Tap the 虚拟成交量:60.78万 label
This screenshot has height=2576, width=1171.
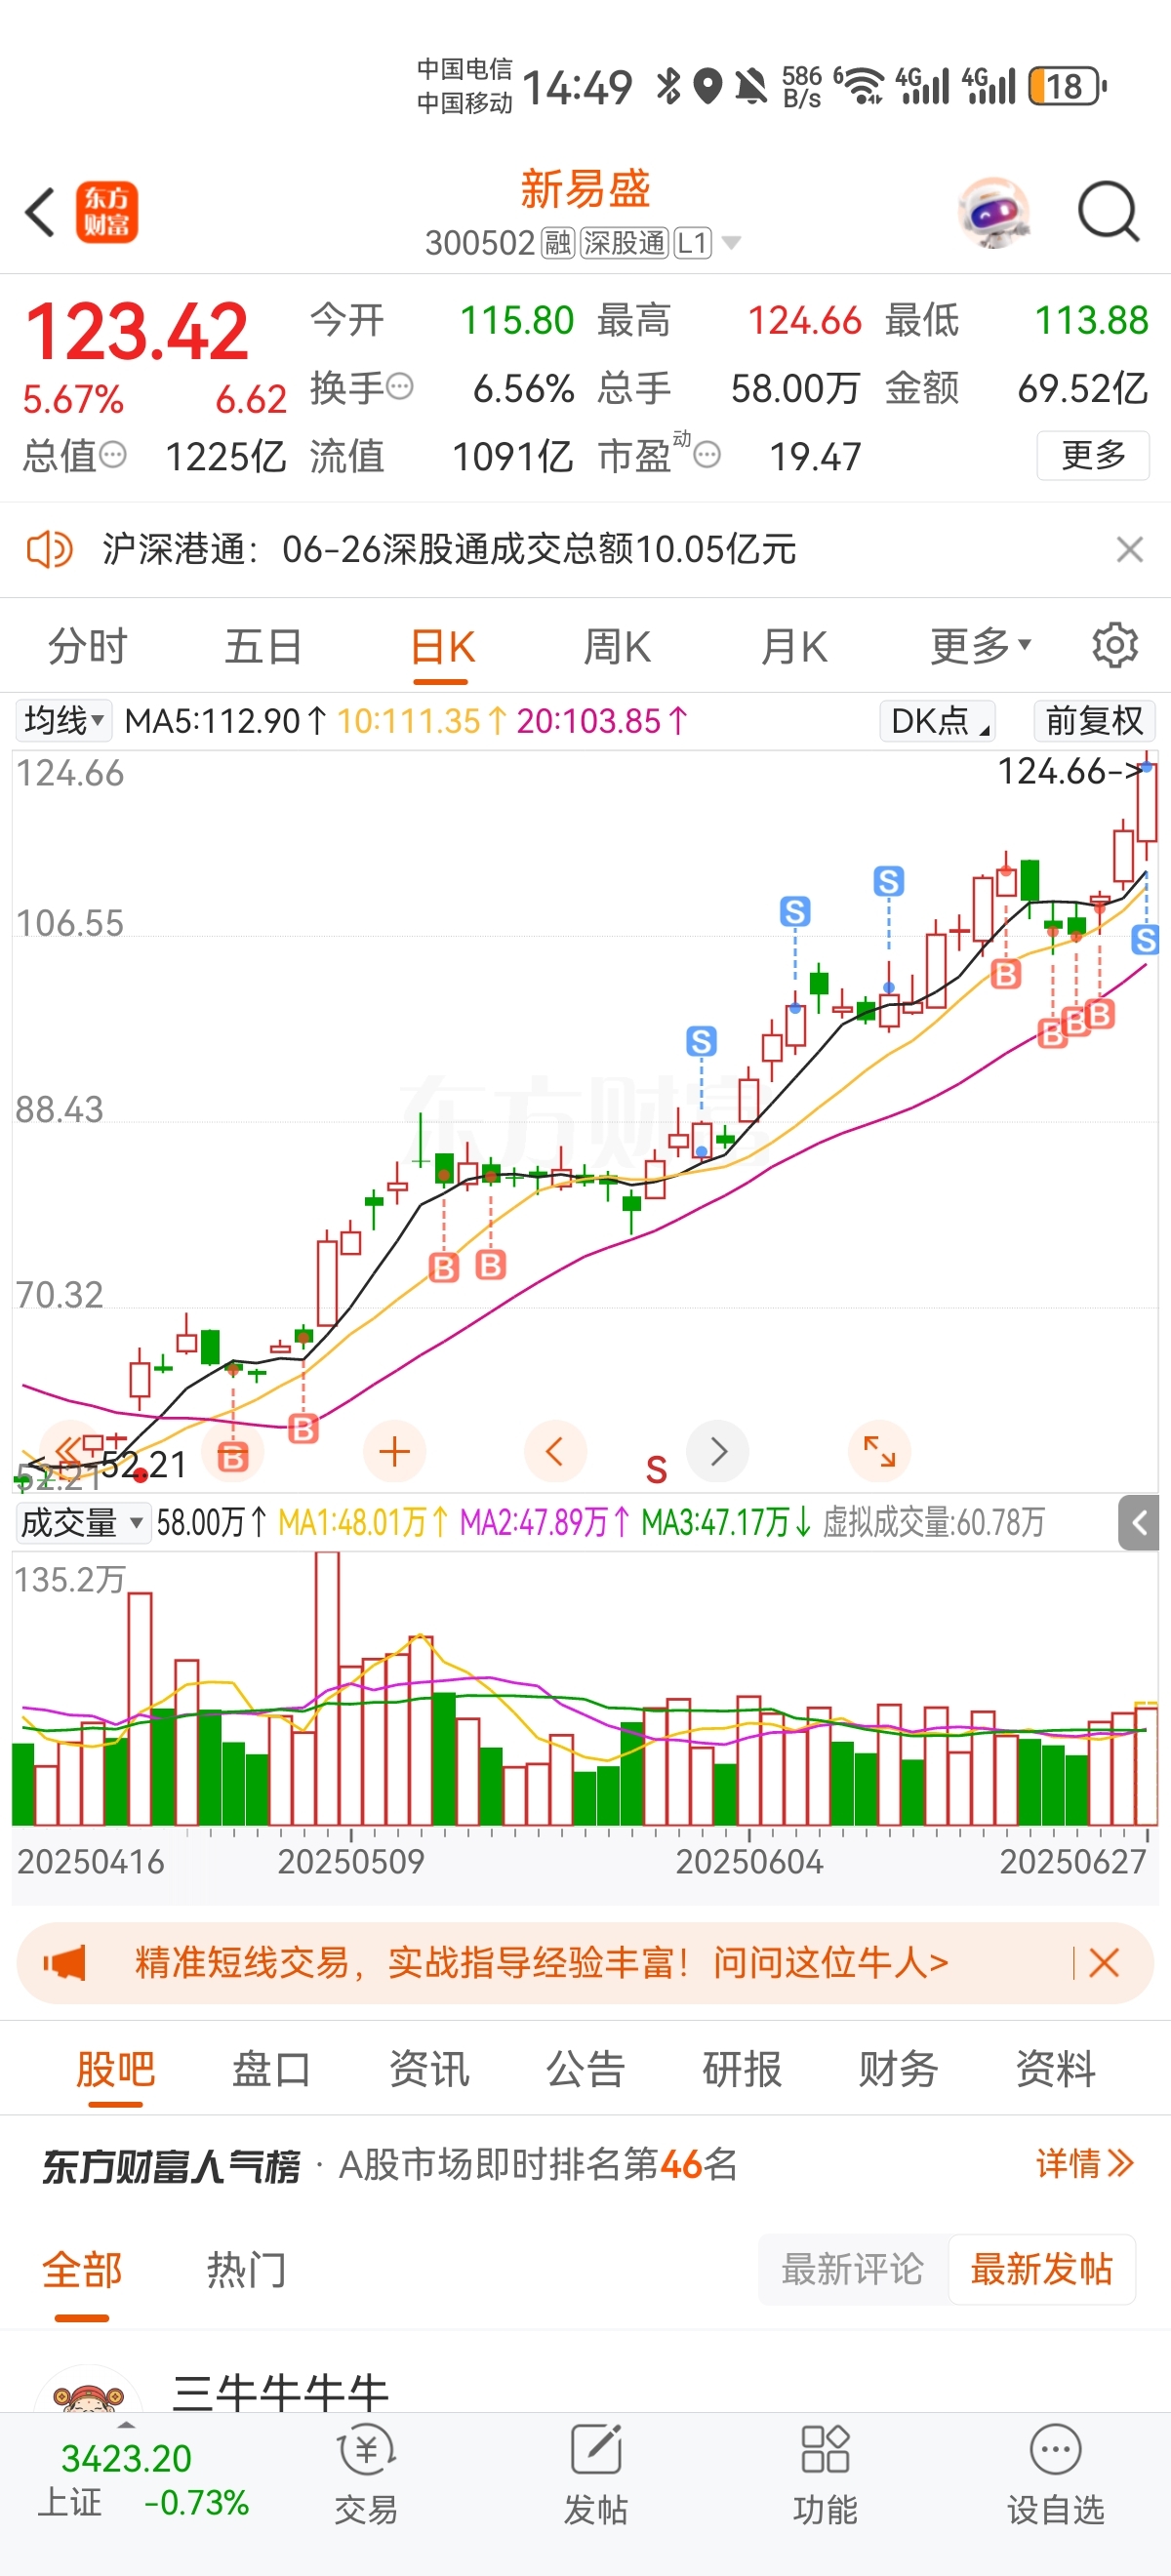[x=933, y=1523]
